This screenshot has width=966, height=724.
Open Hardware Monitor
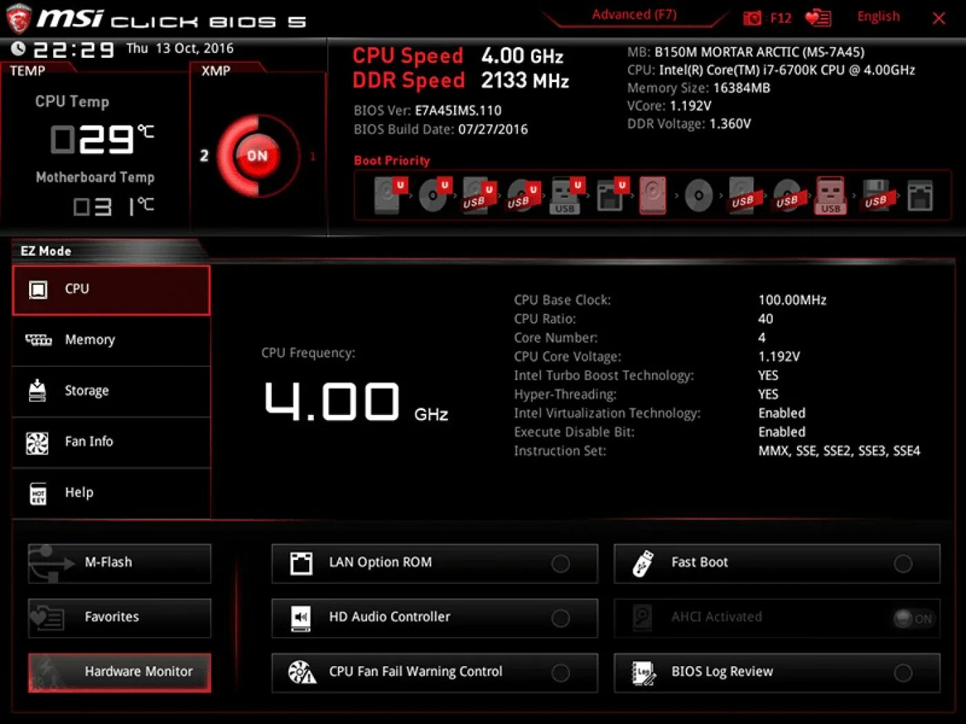click(x=119, y=672)
